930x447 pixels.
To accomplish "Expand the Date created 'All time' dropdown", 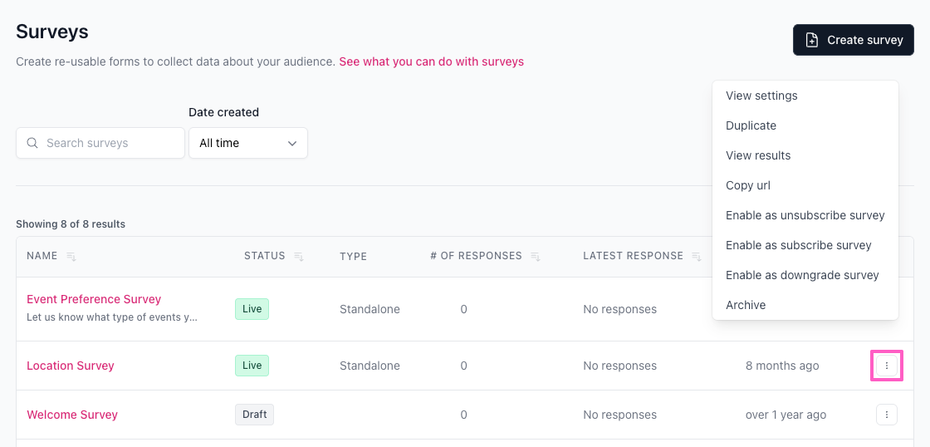I will click(x=248, y=143).
